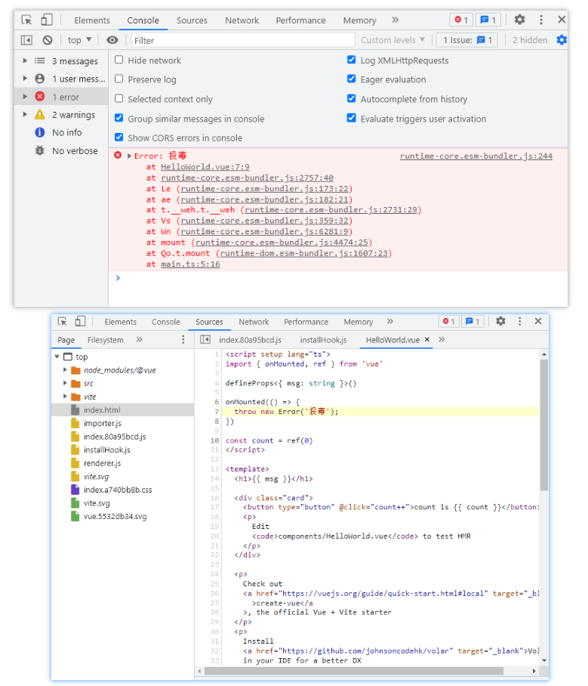Screen dimensions: 588x686
Task: Toggle device toolbar icon in Console window
Action: (x=47, y=20)
